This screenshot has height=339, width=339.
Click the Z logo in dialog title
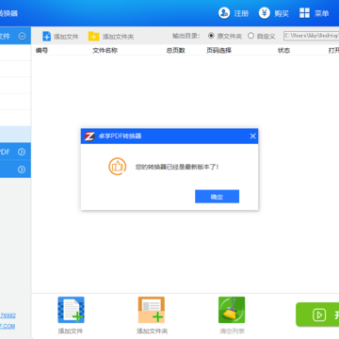(89, 137)
